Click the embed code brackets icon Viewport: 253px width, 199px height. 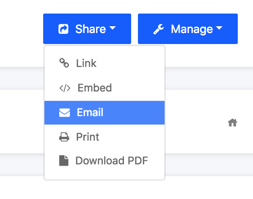[65, 88]
